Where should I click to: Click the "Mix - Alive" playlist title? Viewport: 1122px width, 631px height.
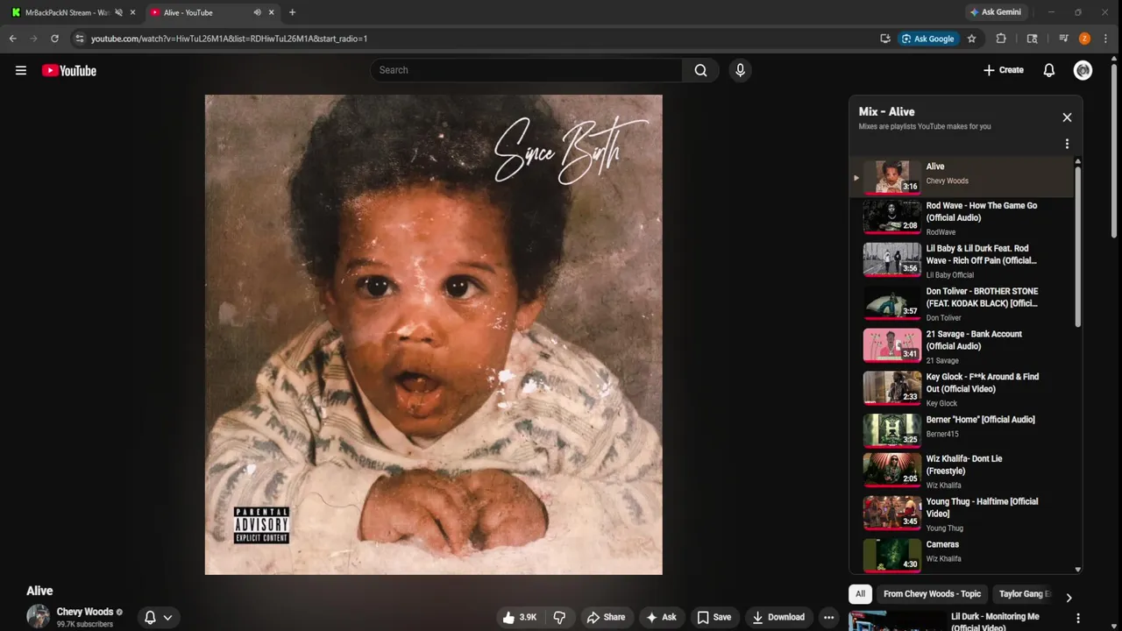(x=886, y=112)
